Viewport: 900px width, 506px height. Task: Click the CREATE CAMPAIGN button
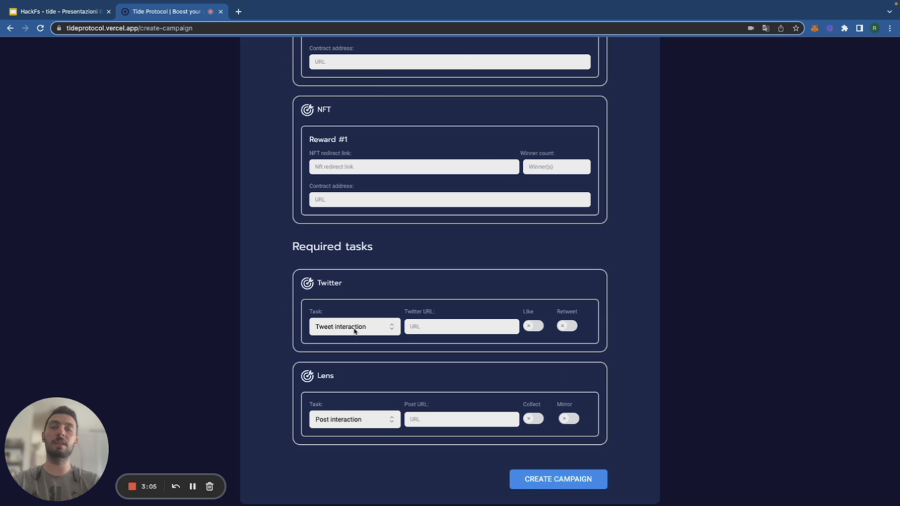[558, 479]
